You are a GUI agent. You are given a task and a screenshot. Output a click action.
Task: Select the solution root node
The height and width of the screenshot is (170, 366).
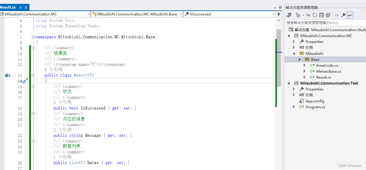tap(327, 30)
